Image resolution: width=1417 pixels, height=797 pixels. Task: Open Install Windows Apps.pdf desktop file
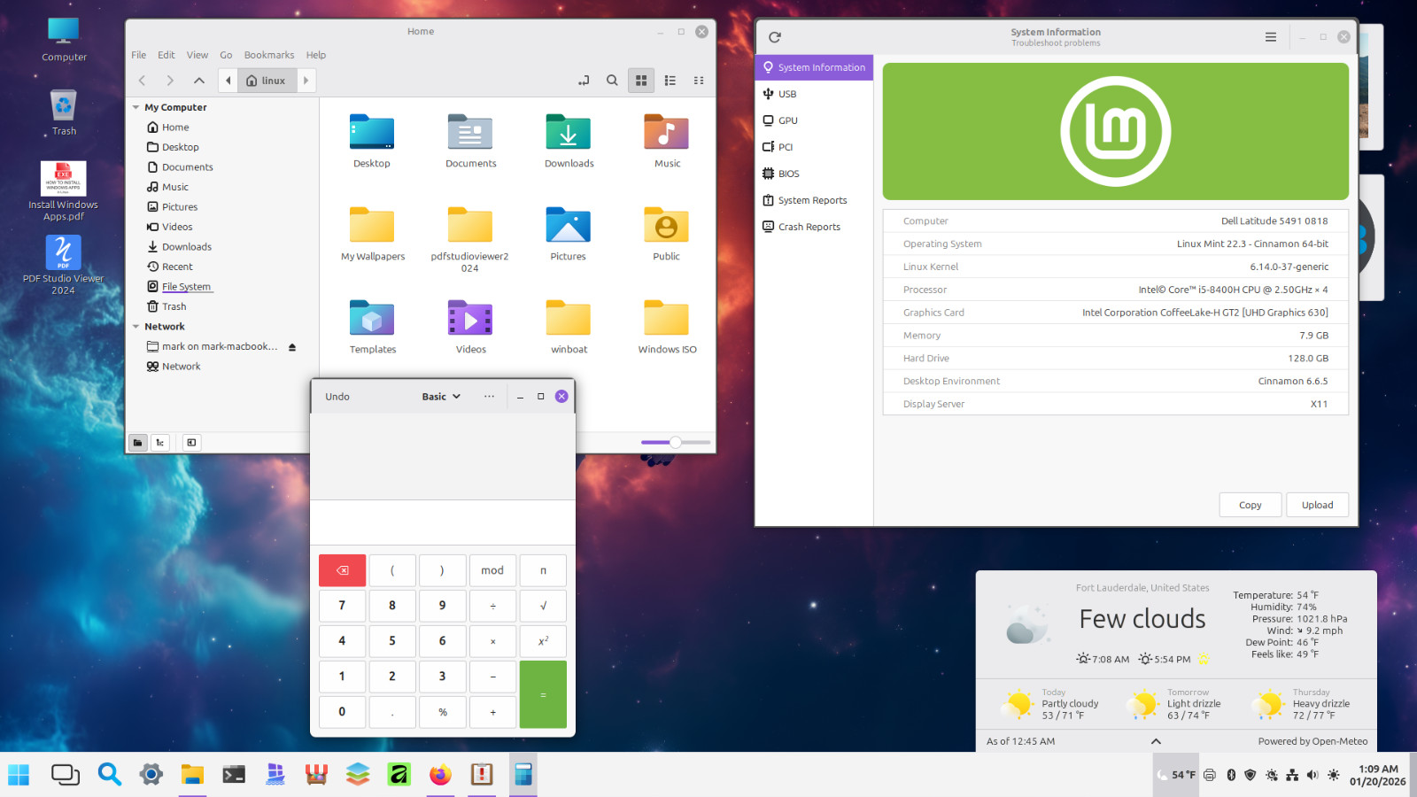point(63,191)
